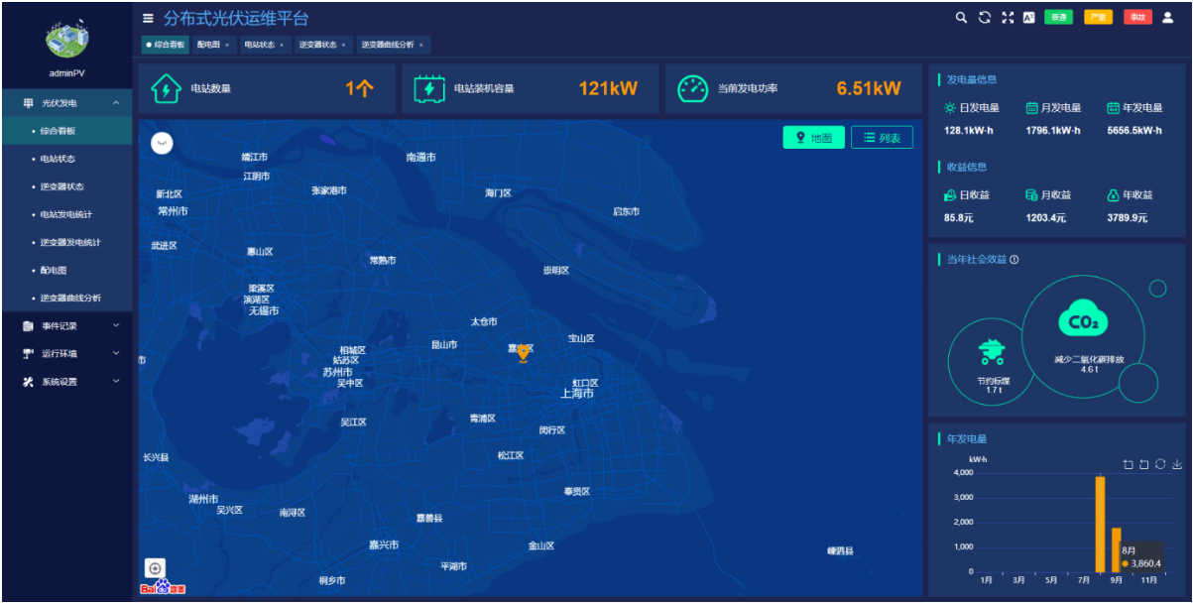
Task: Click the red 事故 alarm button
Action: [x=1137, y=17]
